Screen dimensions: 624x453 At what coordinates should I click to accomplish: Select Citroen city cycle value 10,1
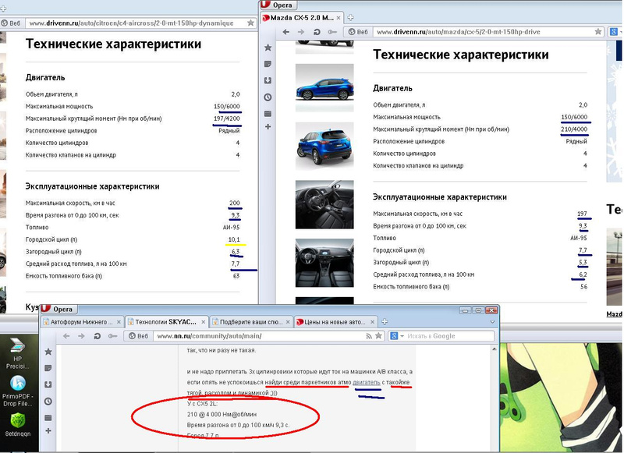pyautogui.click(x=234, y=240)
